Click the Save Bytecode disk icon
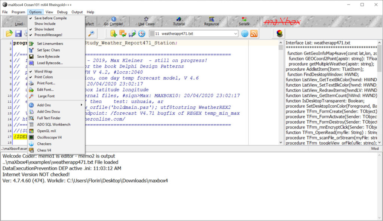Screen dimensions: 383x221 click(x=31, y=56)
